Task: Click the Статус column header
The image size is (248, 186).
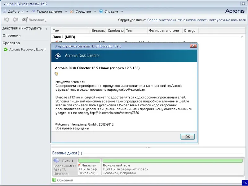Action: [x=190, y=30]
